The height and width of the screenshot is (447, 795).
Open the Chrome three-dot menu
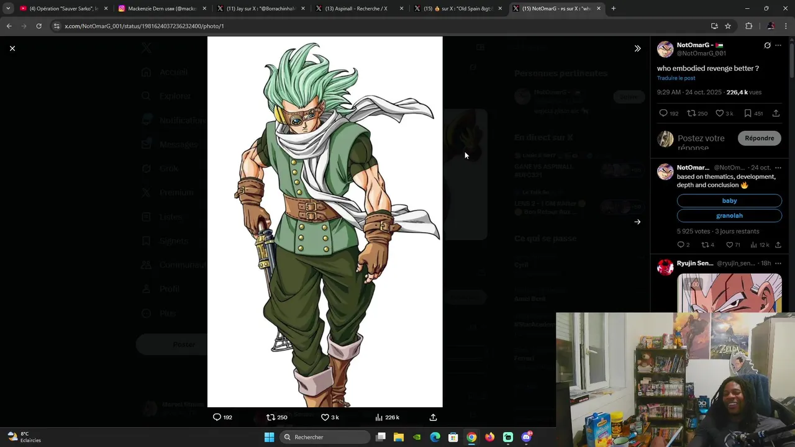pos(786,26)
